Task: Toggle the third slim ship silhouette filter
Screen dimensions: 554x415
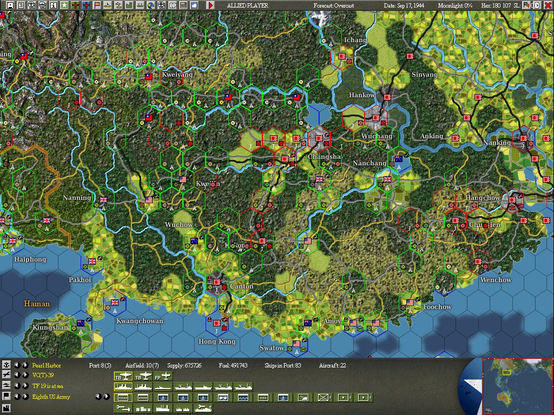Action: pos(163,387)
